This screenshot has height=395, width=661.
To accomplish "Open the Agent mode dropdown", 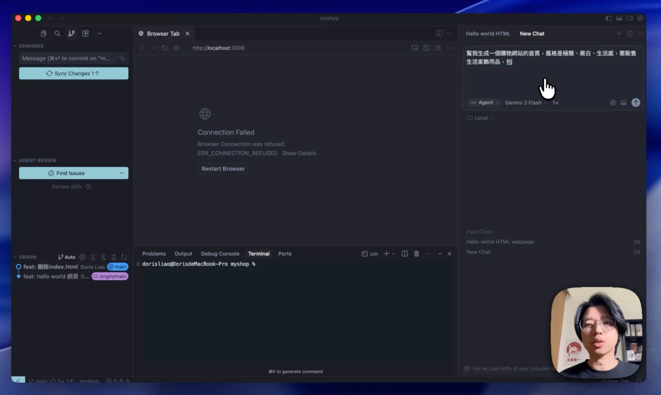I will coord(484,103).
